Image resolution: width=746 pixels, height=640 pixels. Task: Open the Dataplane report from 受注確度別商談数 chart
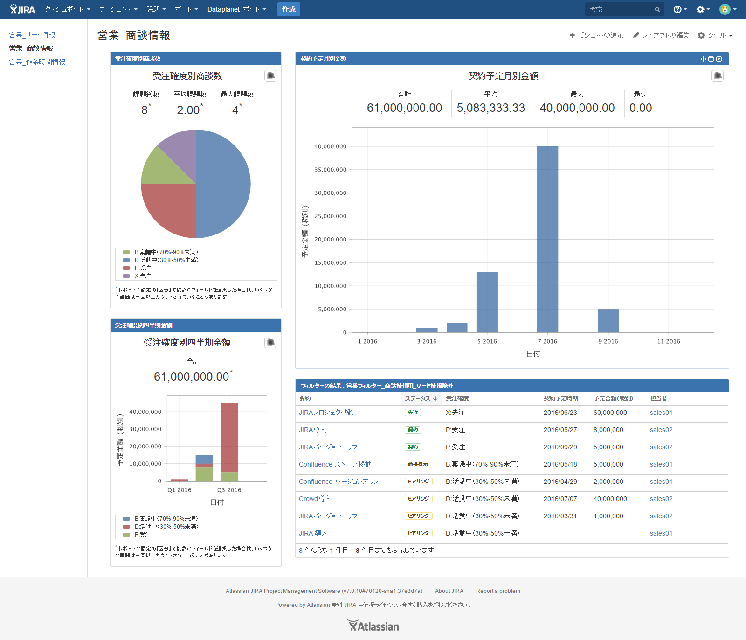(270, 76)
